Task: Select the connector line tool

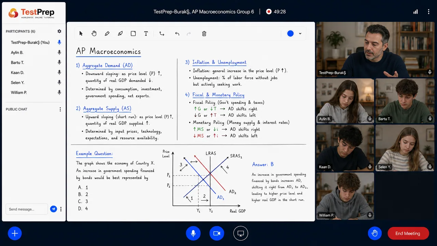Action: tap(162, 33)
